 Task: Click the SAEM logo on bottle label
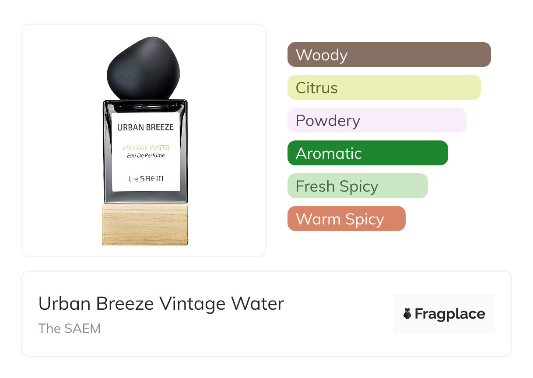pyautogui.click(x=146, y=178)
